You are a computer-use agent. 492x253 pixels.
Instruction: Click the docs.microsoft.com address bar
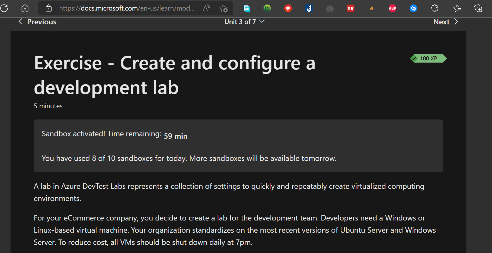tap(127, 8)
